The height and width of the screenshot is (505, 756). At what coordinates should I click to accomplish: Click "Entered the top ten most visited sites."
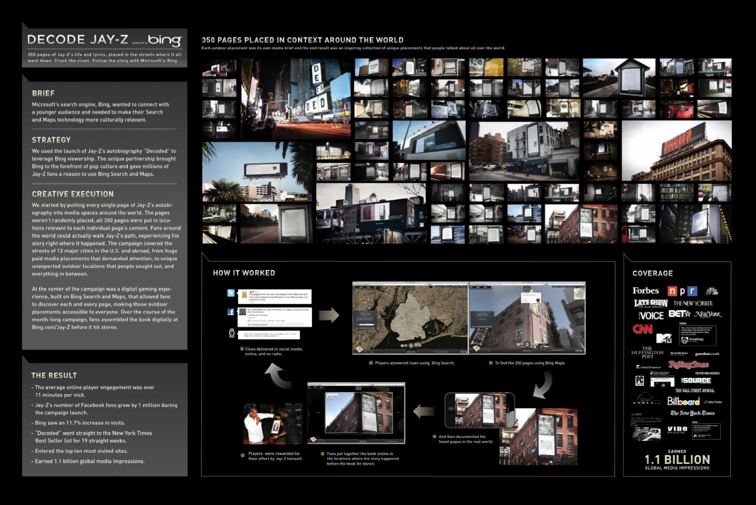[x=81, y=451]
